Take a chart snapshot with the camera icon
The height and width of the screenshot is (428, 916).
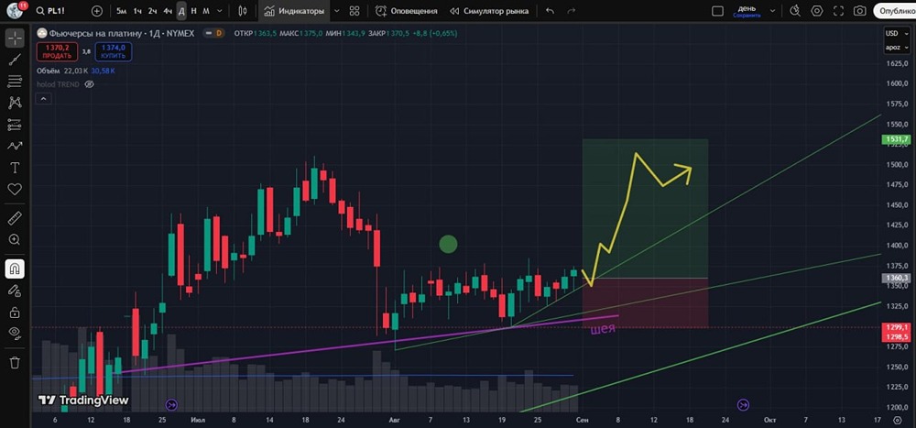coord(860,11)
